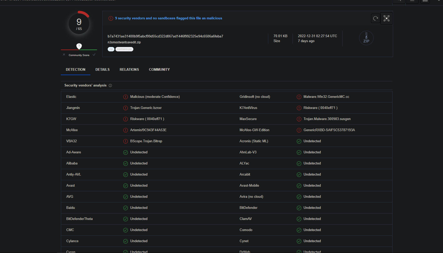Screen dimensions: 443x253
Task: Click the alert icon in the Elastic row
Action: (x=126, y=97)
